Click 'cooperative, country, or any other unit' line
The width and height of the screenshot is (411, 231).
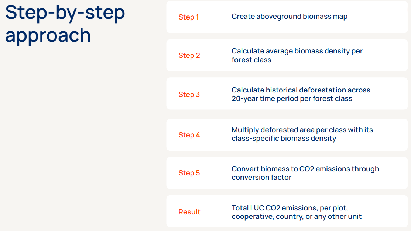(297, 216)
